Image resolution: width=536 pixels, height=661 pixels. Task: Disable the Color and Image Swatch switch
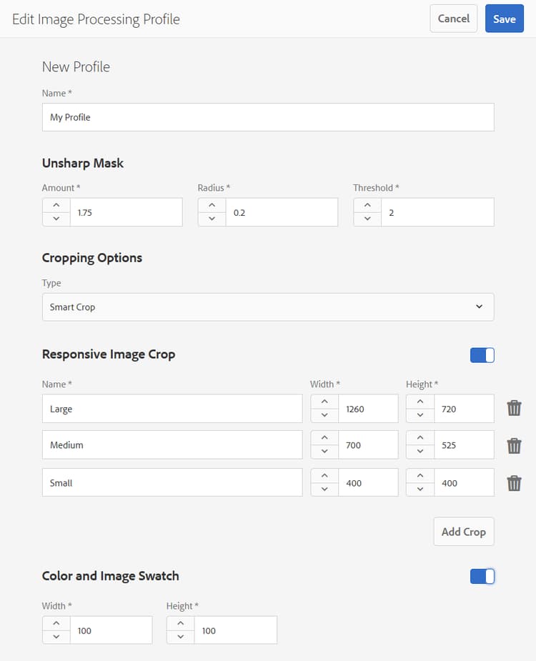click(482, 576)
